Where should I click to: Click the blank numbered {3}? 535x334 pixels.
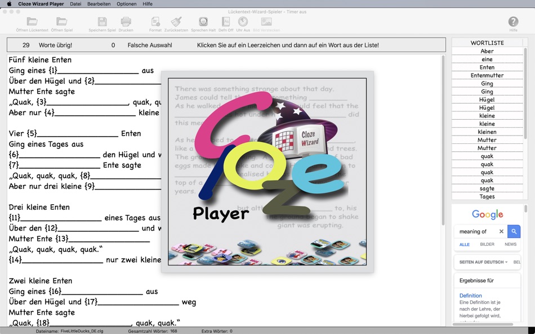point(83,102)
